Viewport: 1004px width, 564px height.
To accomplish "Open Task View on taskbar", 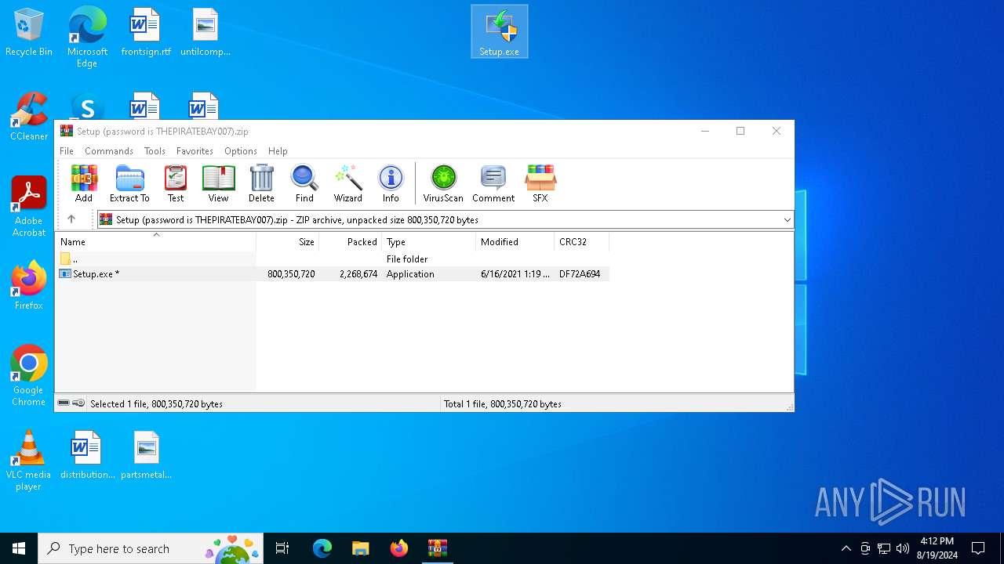I will [282, 548].
